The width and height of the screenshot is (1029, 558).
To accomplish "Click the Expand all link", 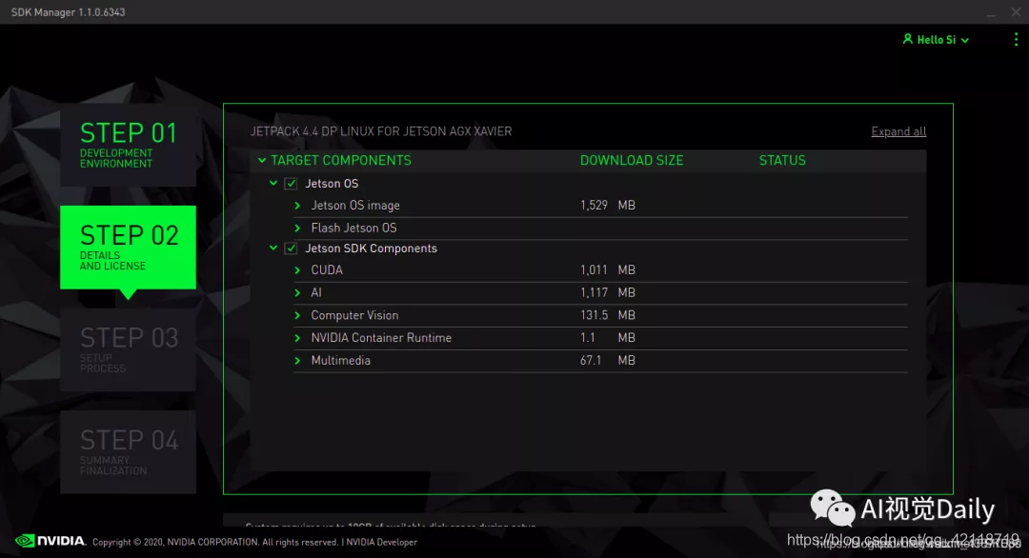I will coord(898,131).
